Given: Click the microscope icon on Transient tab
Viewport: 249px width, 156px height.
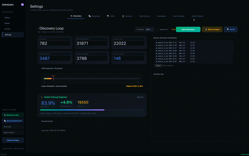Looking at the screenshot, I should pos(123,16).
